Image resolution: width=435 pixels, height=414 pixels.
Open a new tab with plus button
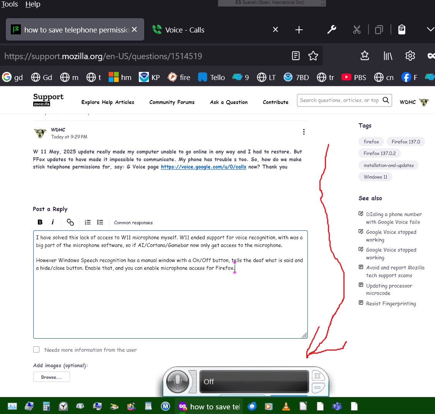click(299, 30)
